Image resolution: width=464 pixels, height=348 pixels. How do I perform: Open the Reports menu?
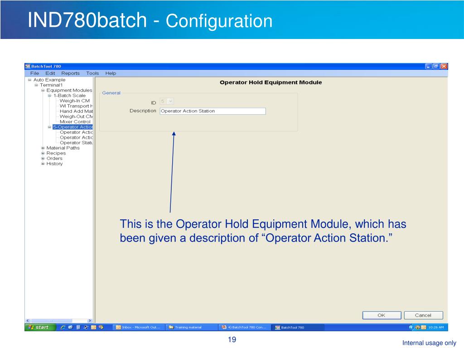(70, 73)
